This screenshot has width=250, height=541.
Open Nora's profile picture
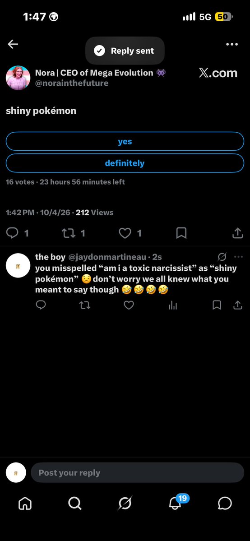pos(18,78)
